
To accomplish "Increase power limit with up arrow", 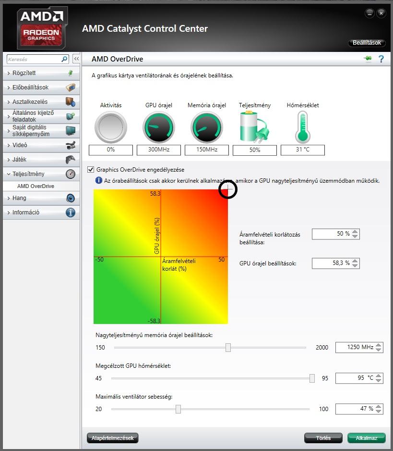I will tap(355, 232).
